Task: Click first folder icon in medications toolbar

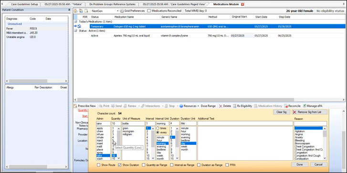Action: [76, 11]
